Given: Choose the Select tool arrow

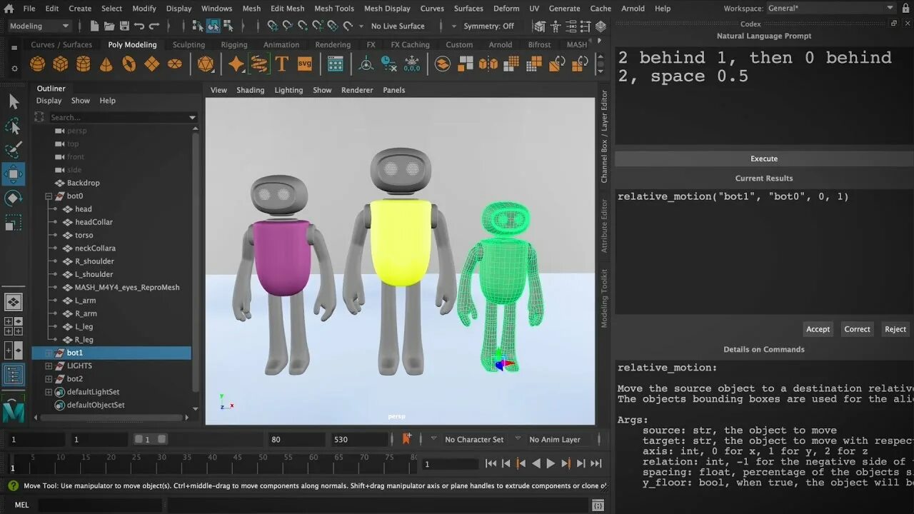Looking at the screenshot, I should pyautogui.click(x=14, y=101).
